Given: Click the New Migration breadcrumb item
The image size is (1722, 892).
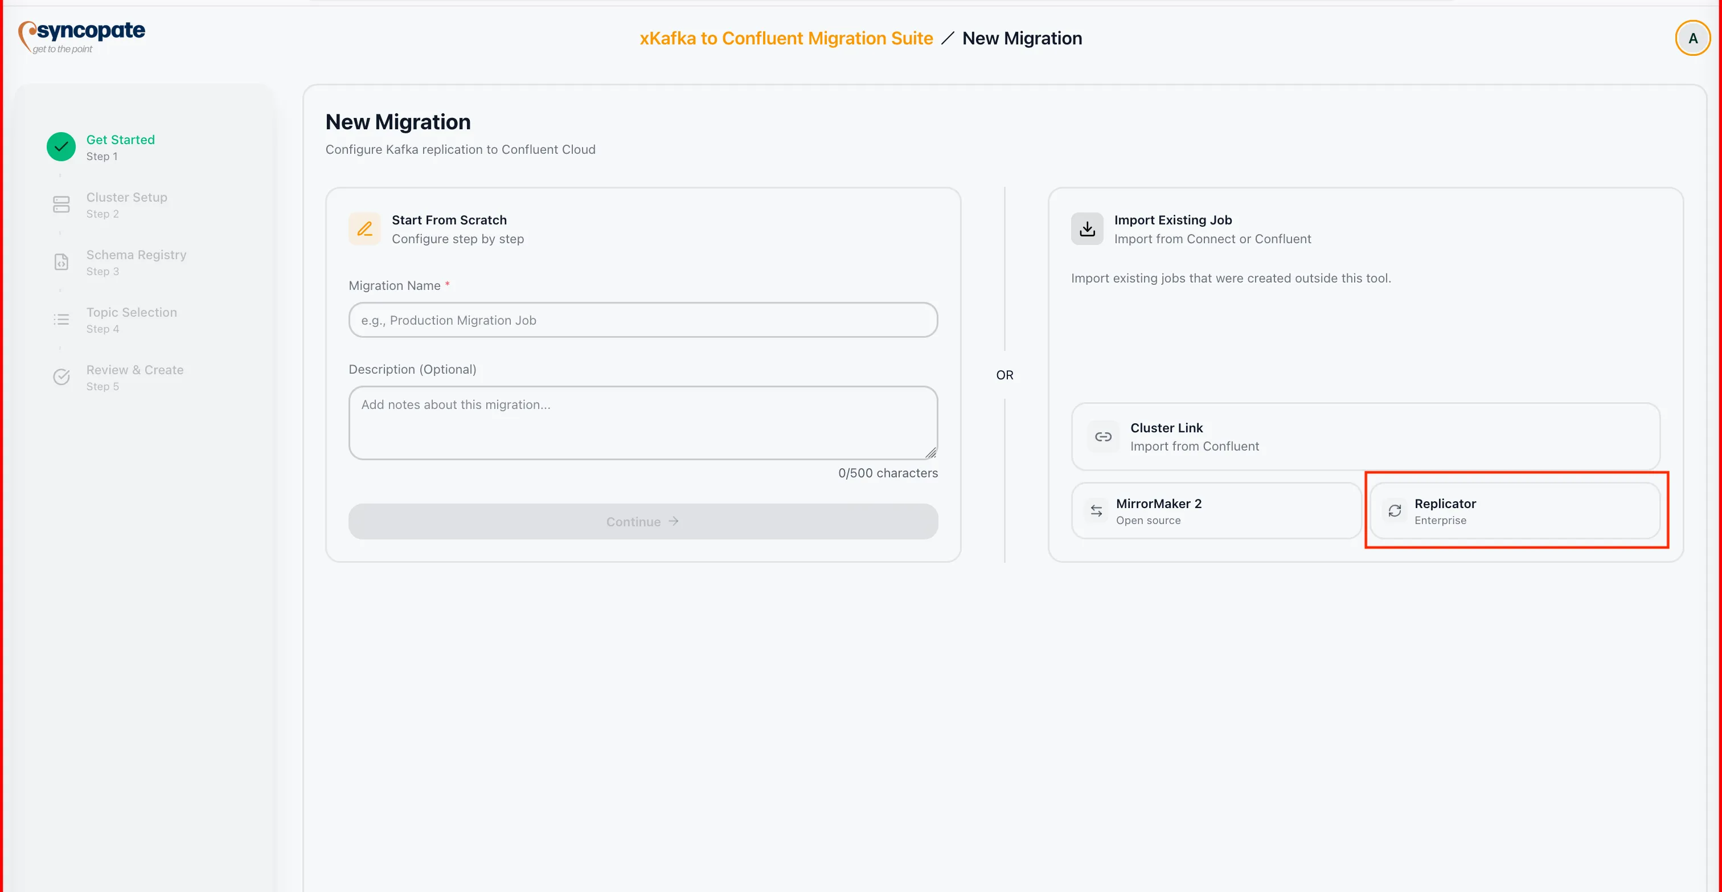Looking at the screenshot, I should pos(1022,38).
